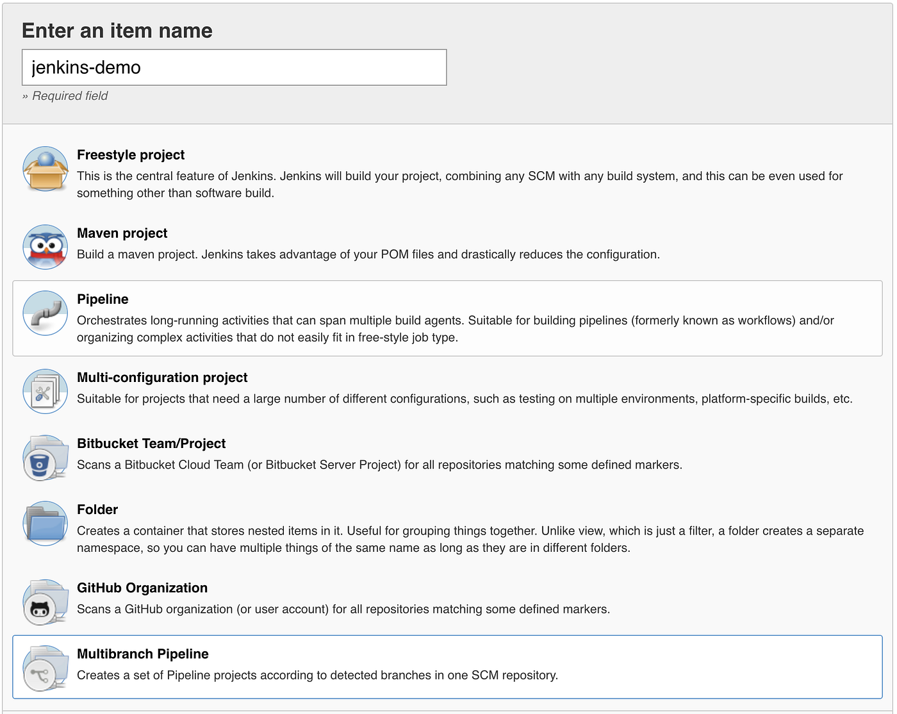This screenshot has height=714, width=897.
Task: Click the GitHub Organization heading
Action: pyautogui.click(x=142, y=588)
